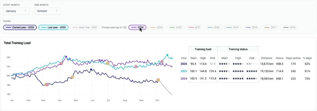Enable the 2017 year chip
Image resolution: width=317 pixels, height=111 pixels.
coord(270,27)
